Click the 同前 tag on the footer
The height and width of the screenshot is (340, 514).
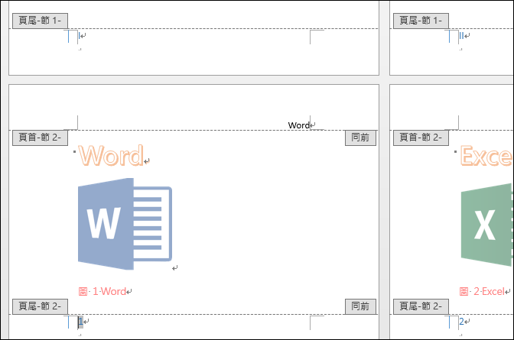tap(360, 306)
